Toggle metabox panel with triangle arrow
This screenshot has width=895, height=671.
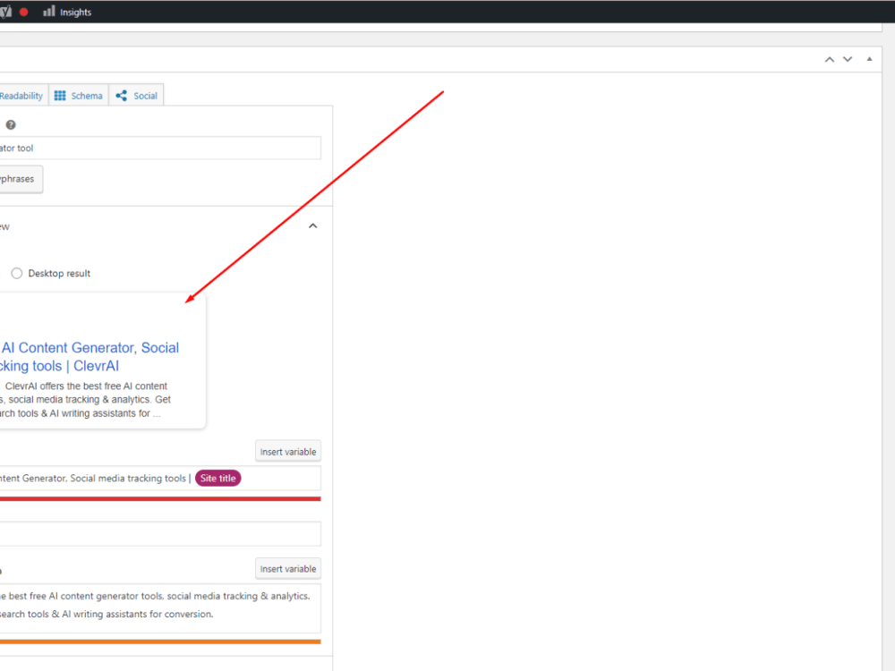pos(869,59)
